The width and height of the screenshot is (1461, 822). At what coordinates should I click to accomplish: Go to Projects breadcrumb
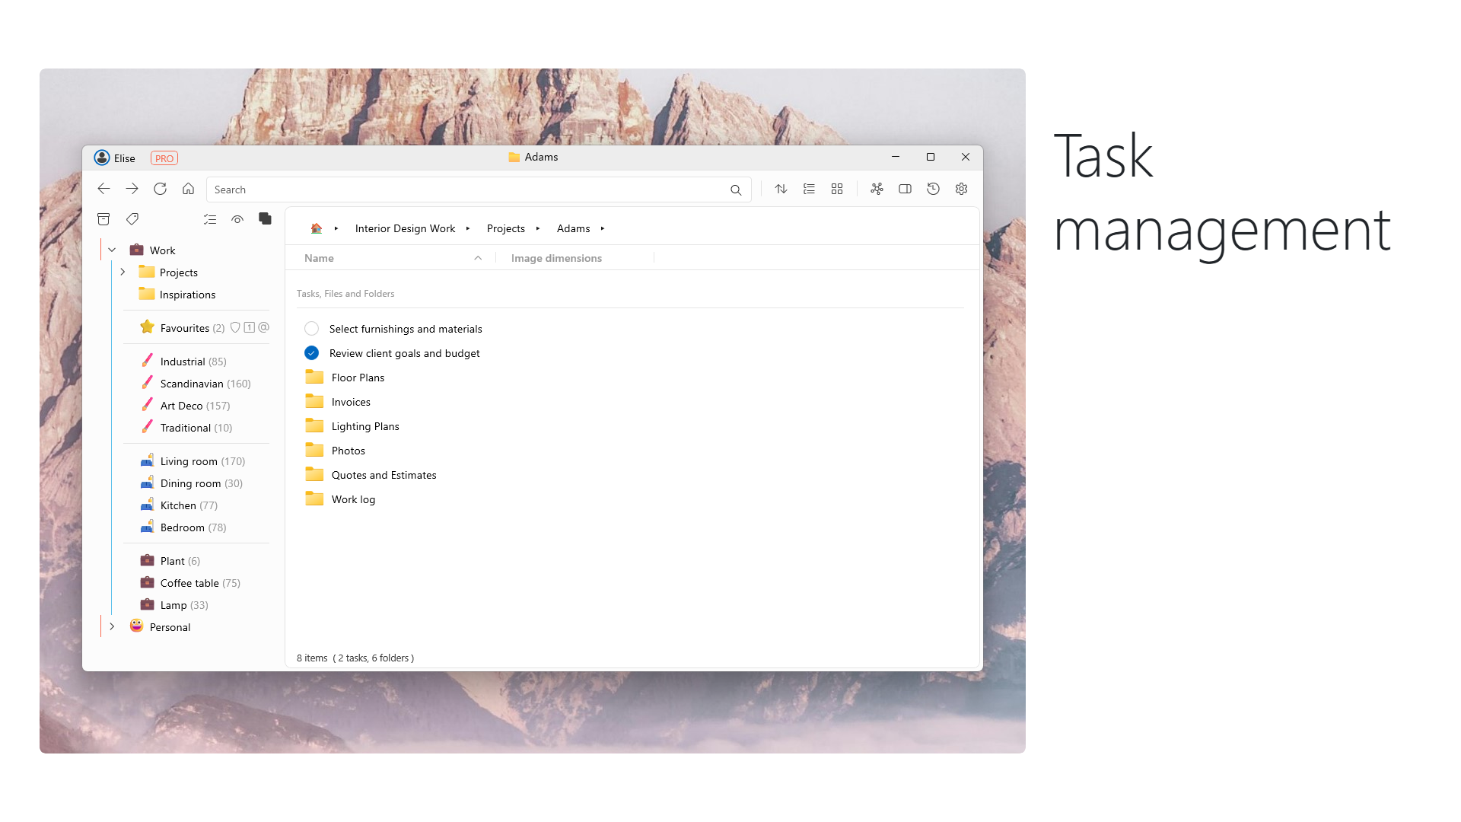505,228
